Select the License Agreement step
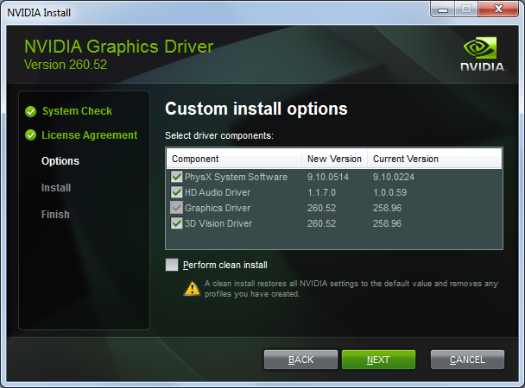The height and width of the screenshot is (388, 525). [x=90, y=135]
